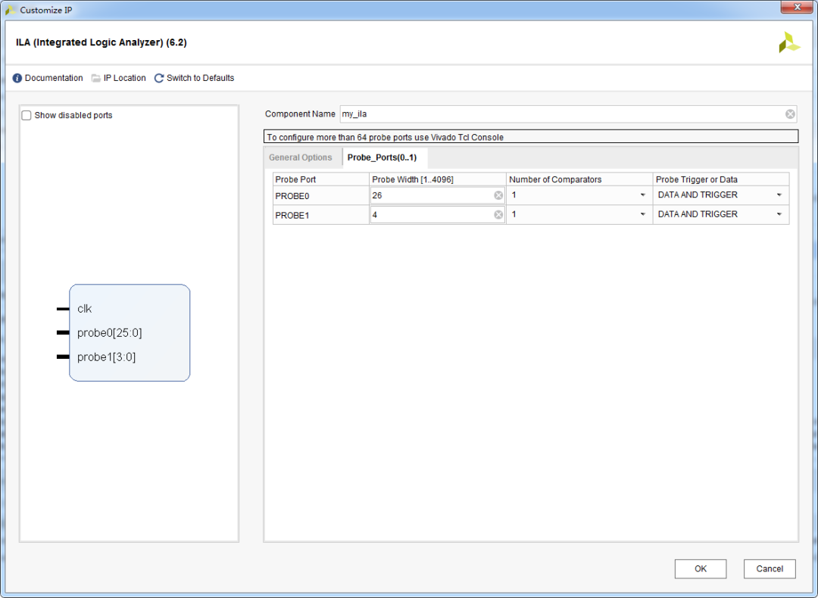Clear the PROBE0 width value
818x598 pixels.
498,195
